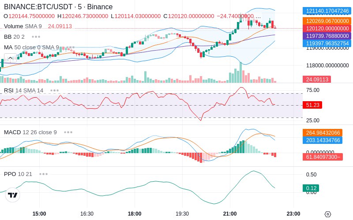The height and width of the screenshot is (220, 353).
Task: Click the 118000.00 price axis label
Action: coord(327,66)
